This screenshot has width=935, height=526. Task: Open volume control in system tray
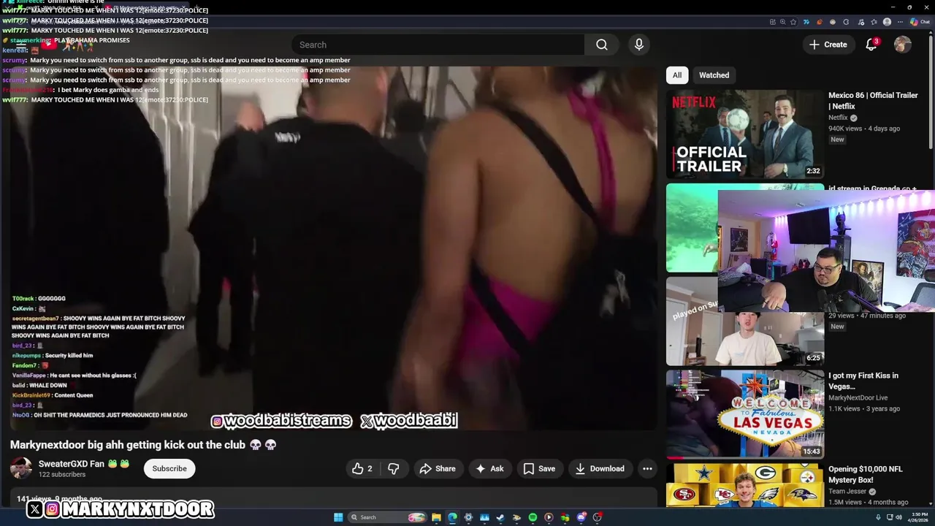coord(898,517)
